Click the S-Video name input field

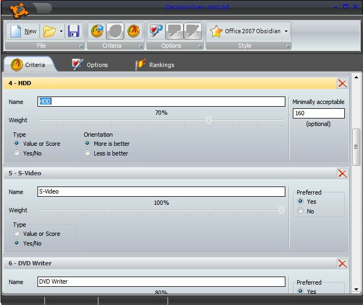click(161, 192)
